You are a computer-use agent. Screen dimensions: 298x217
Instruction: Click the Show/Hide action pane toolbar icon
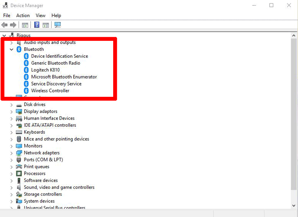(46, 25)
